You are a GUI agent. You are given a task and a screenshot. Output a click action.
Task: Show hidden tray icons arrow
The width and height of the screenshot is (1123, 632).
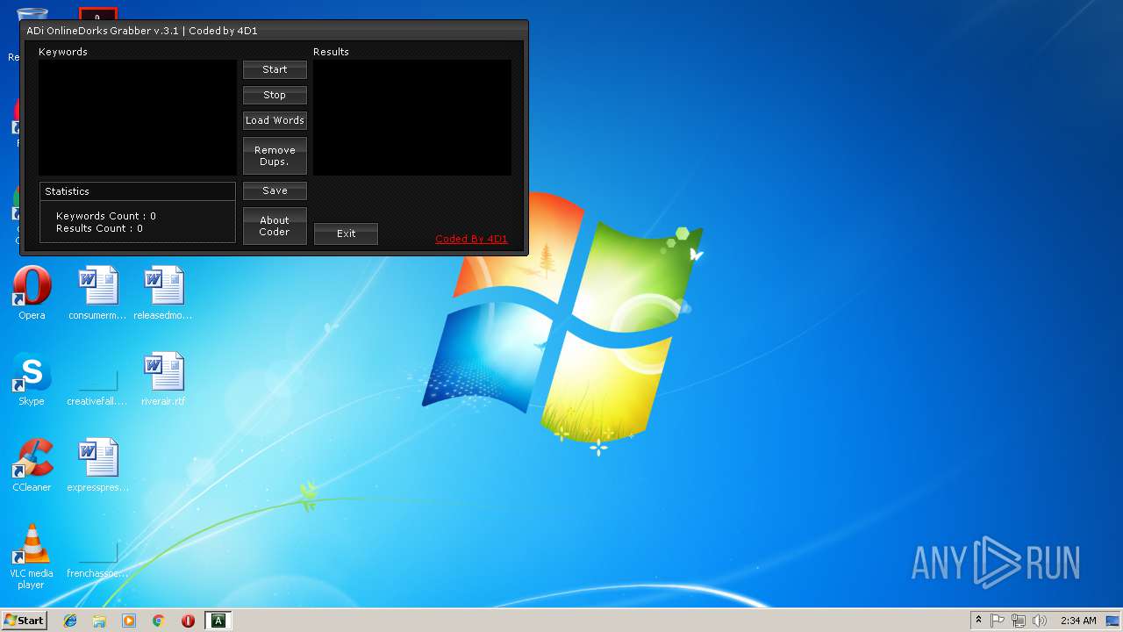[978, 621]
